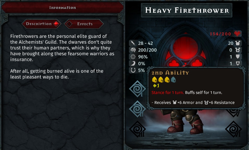
Task: Toggle the Description red diamond indicator
Action: 56,24
